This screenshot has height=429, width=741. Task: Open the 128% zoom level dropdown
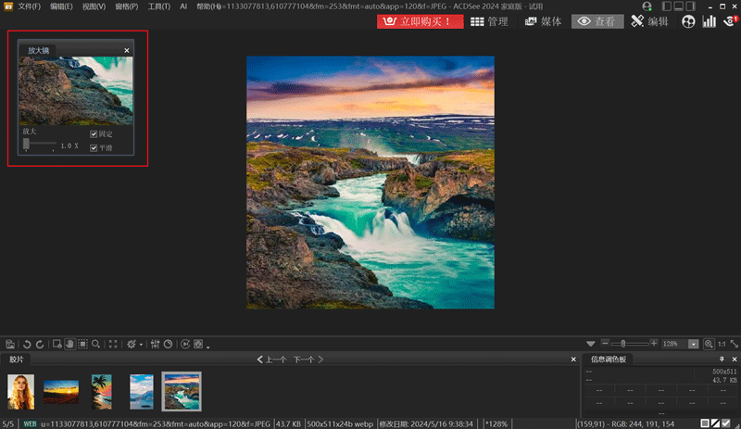pyautogui.click(x=694, y=344)
